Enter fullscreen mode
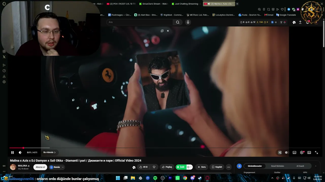 coord(316,152)
